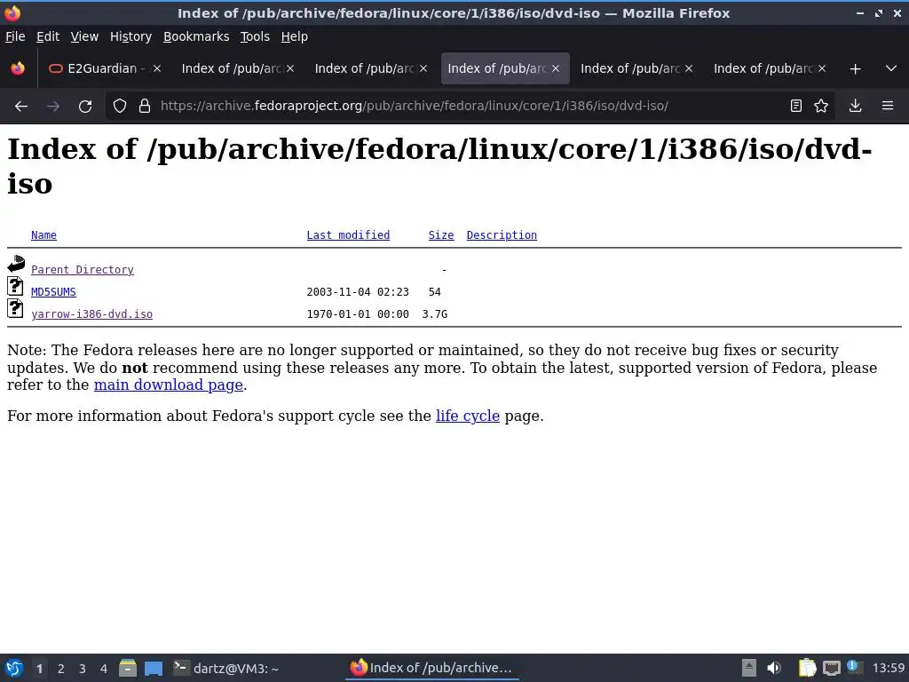Screen dimensions: 909x682
Task: Select the 3.7G size value
Action: [x=435, y=313]
